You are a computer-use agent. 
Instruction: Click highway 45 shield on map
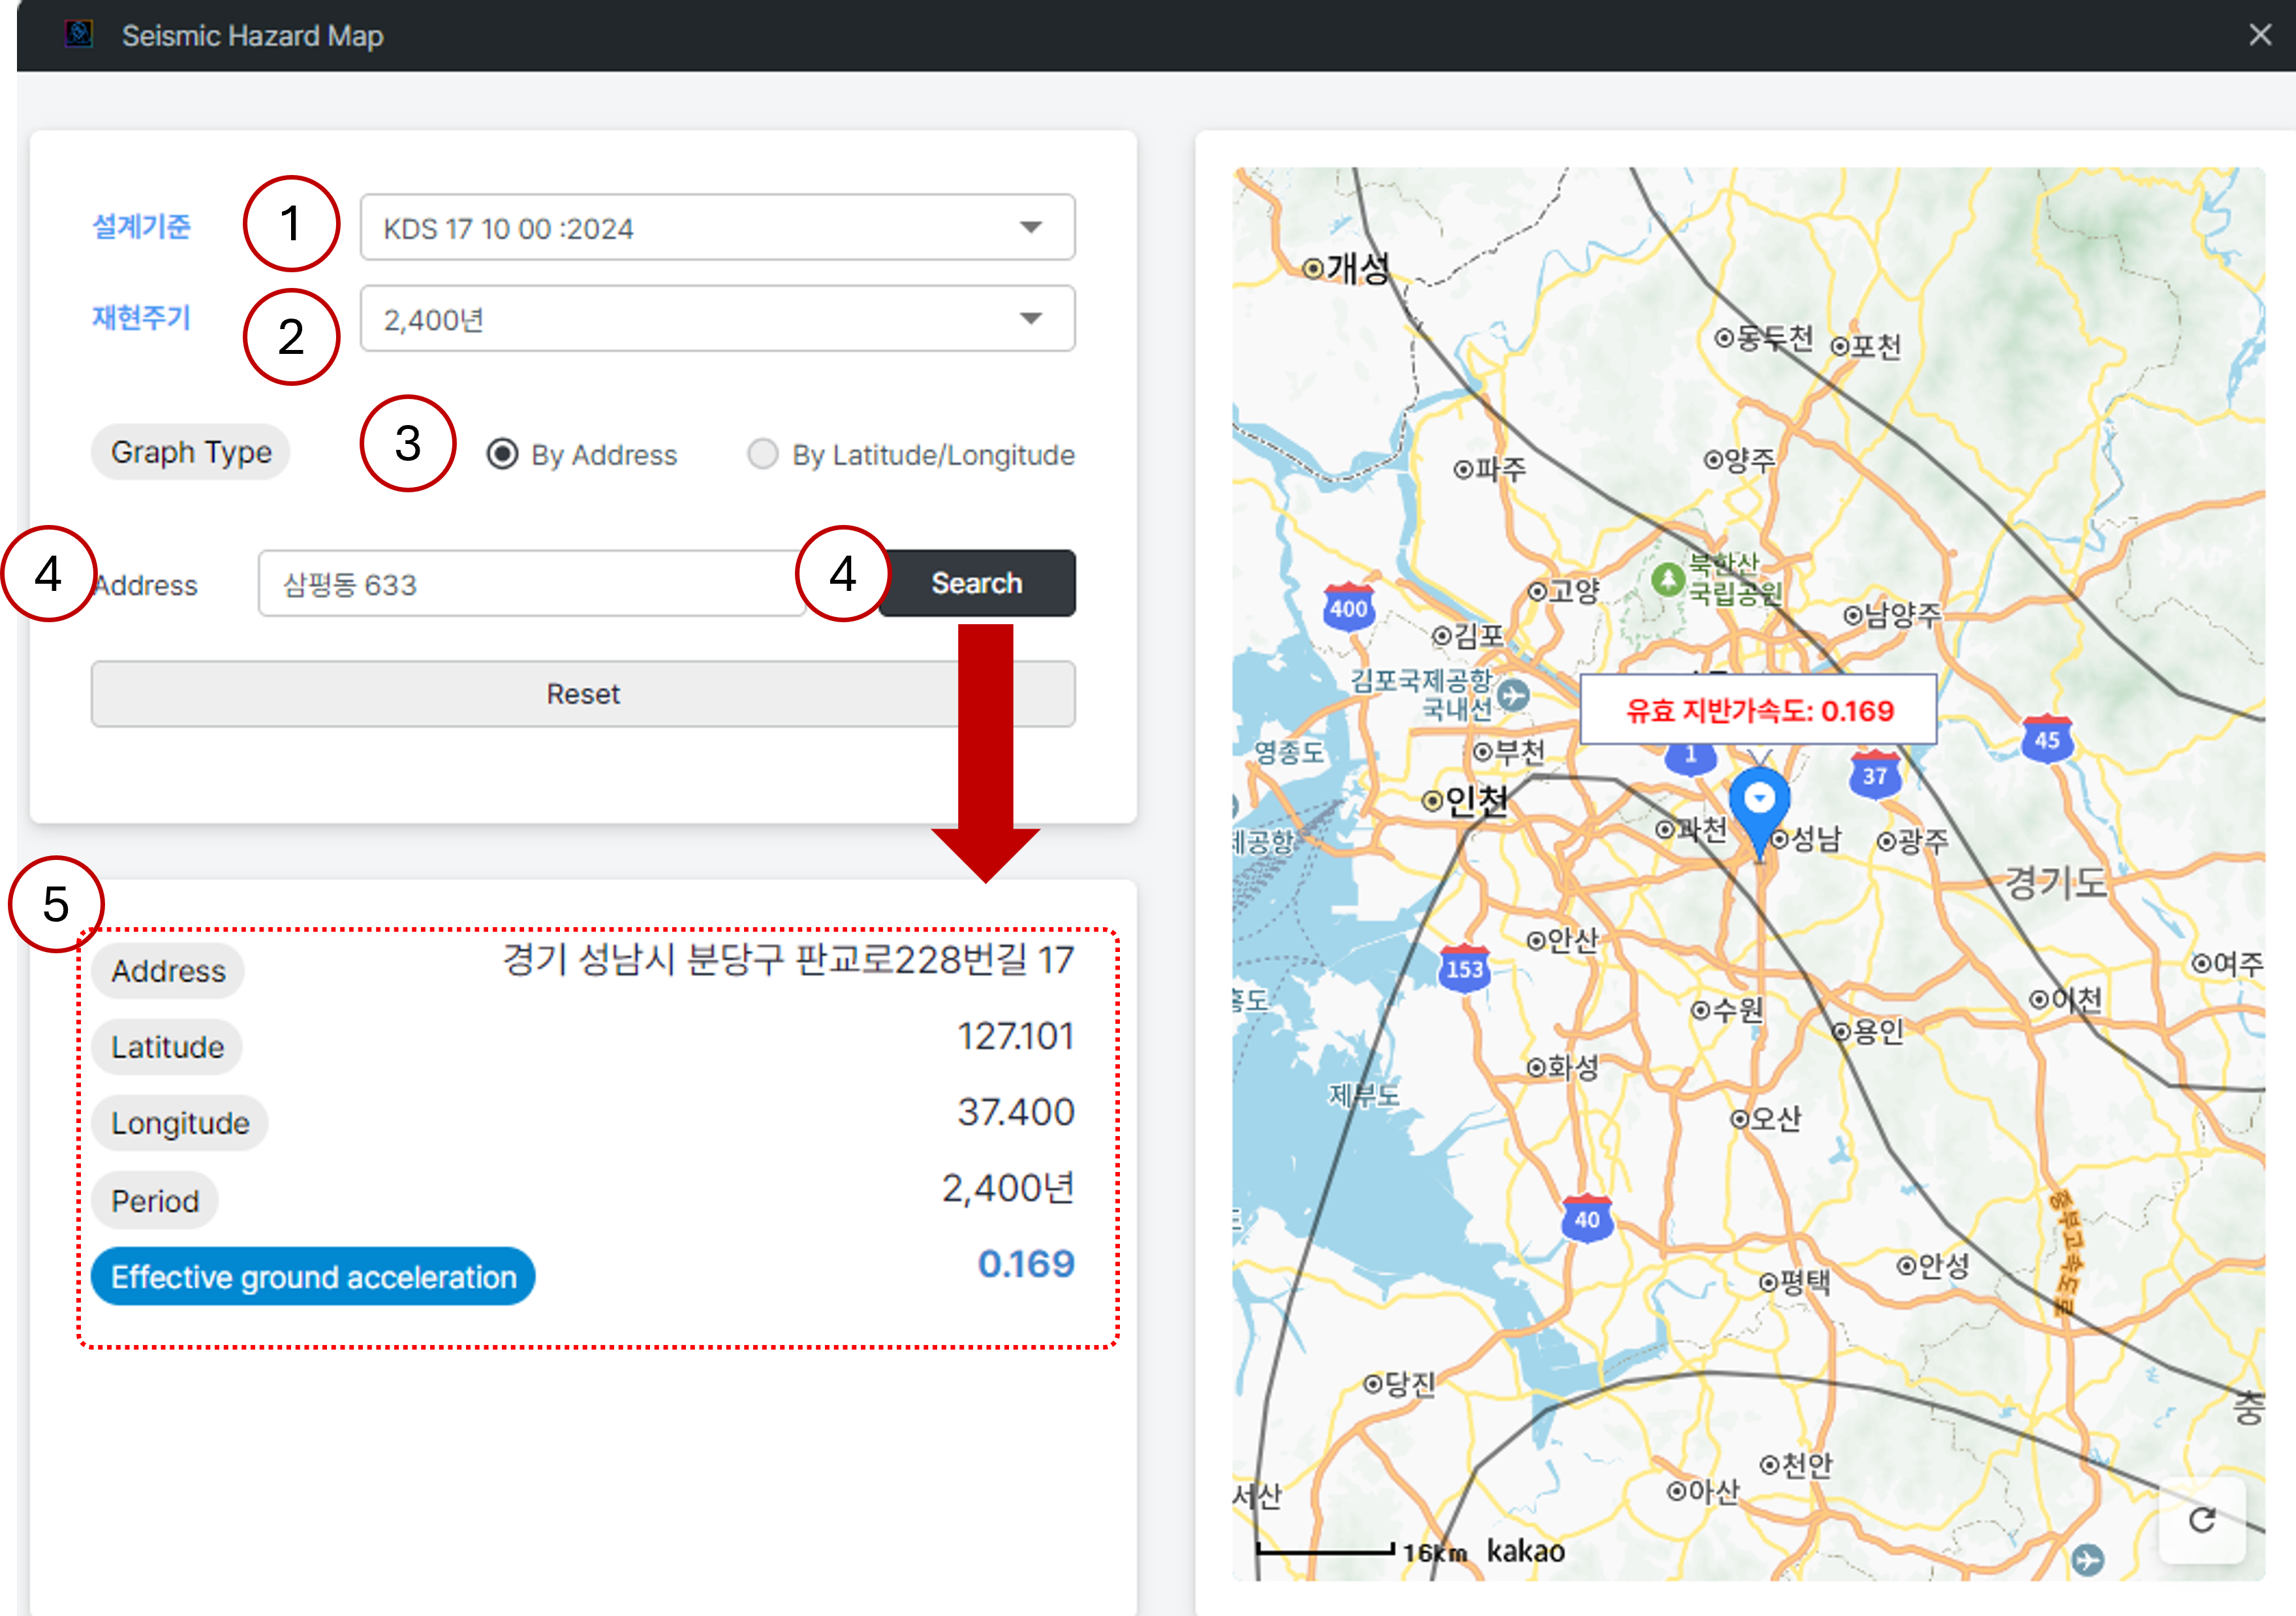coord(2047,740)
